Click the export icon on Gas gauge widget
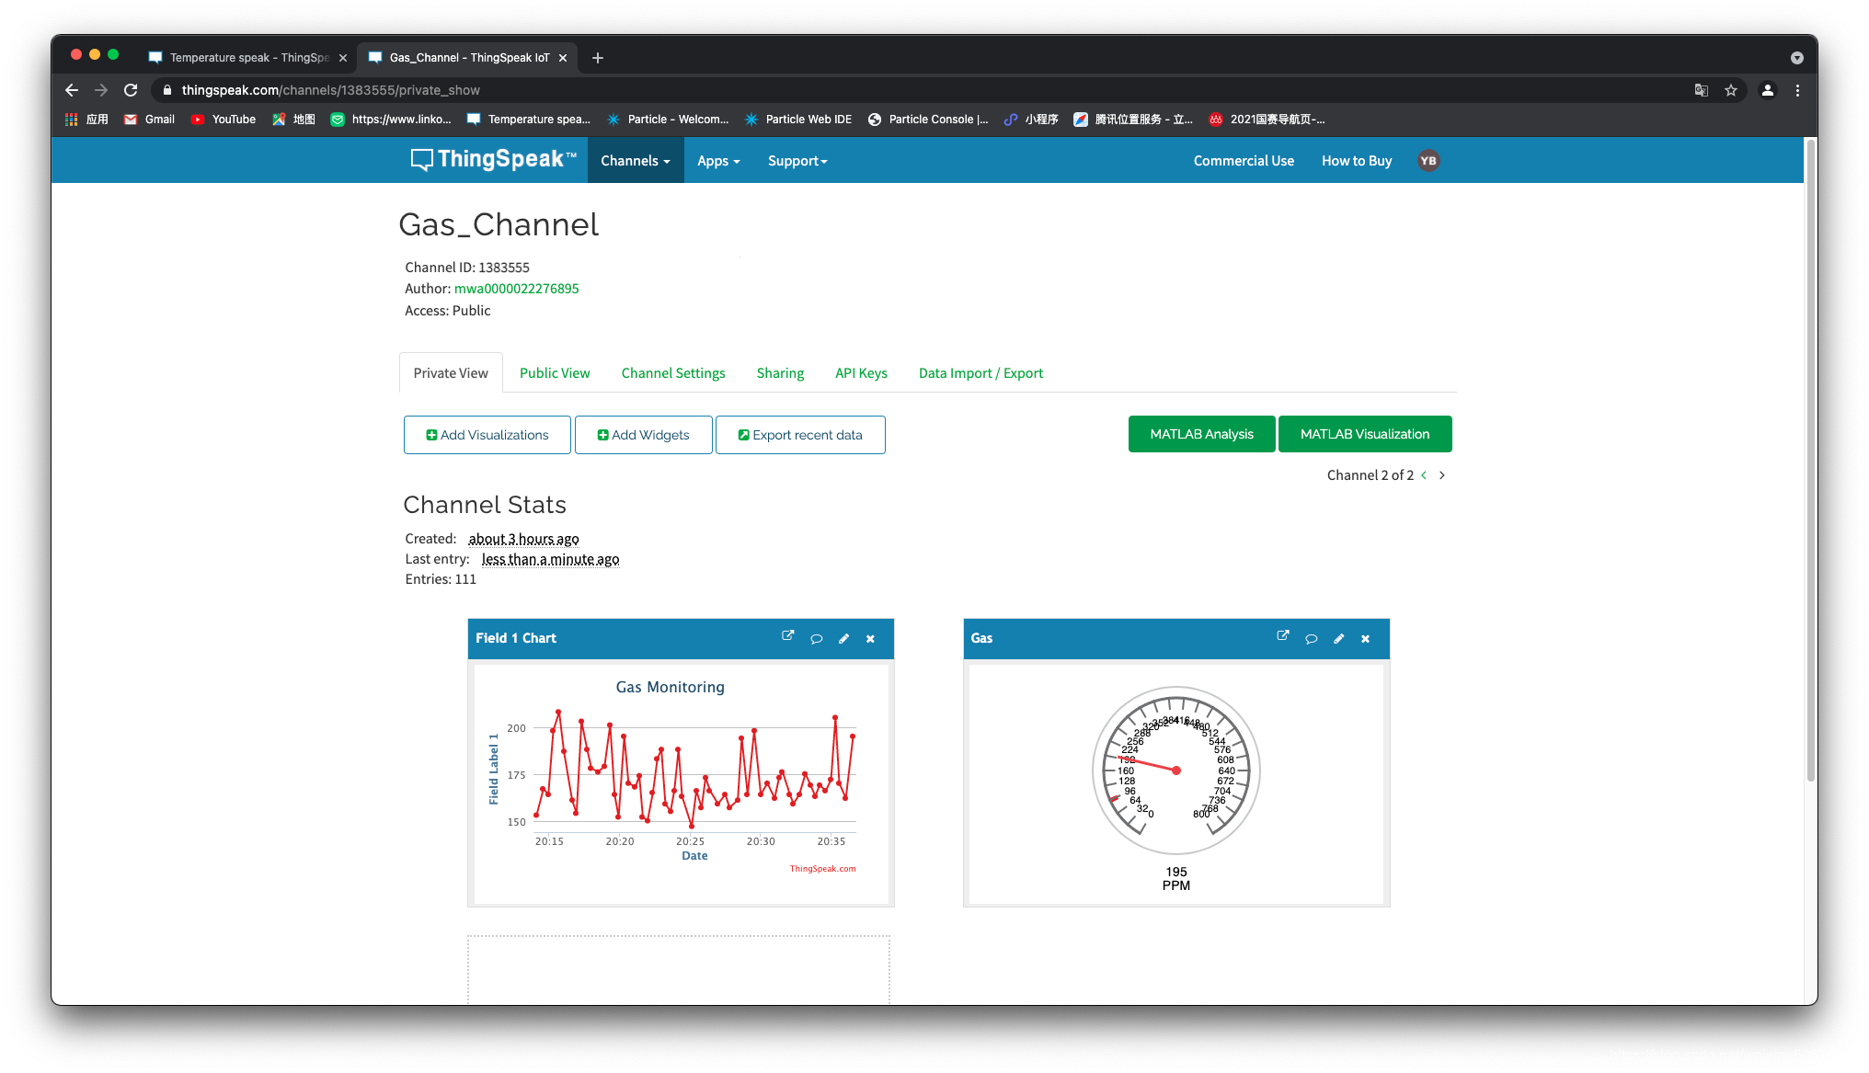Image resolution: width=1869 pixels, height=1073 pixels. click(x=1282, y=636)
